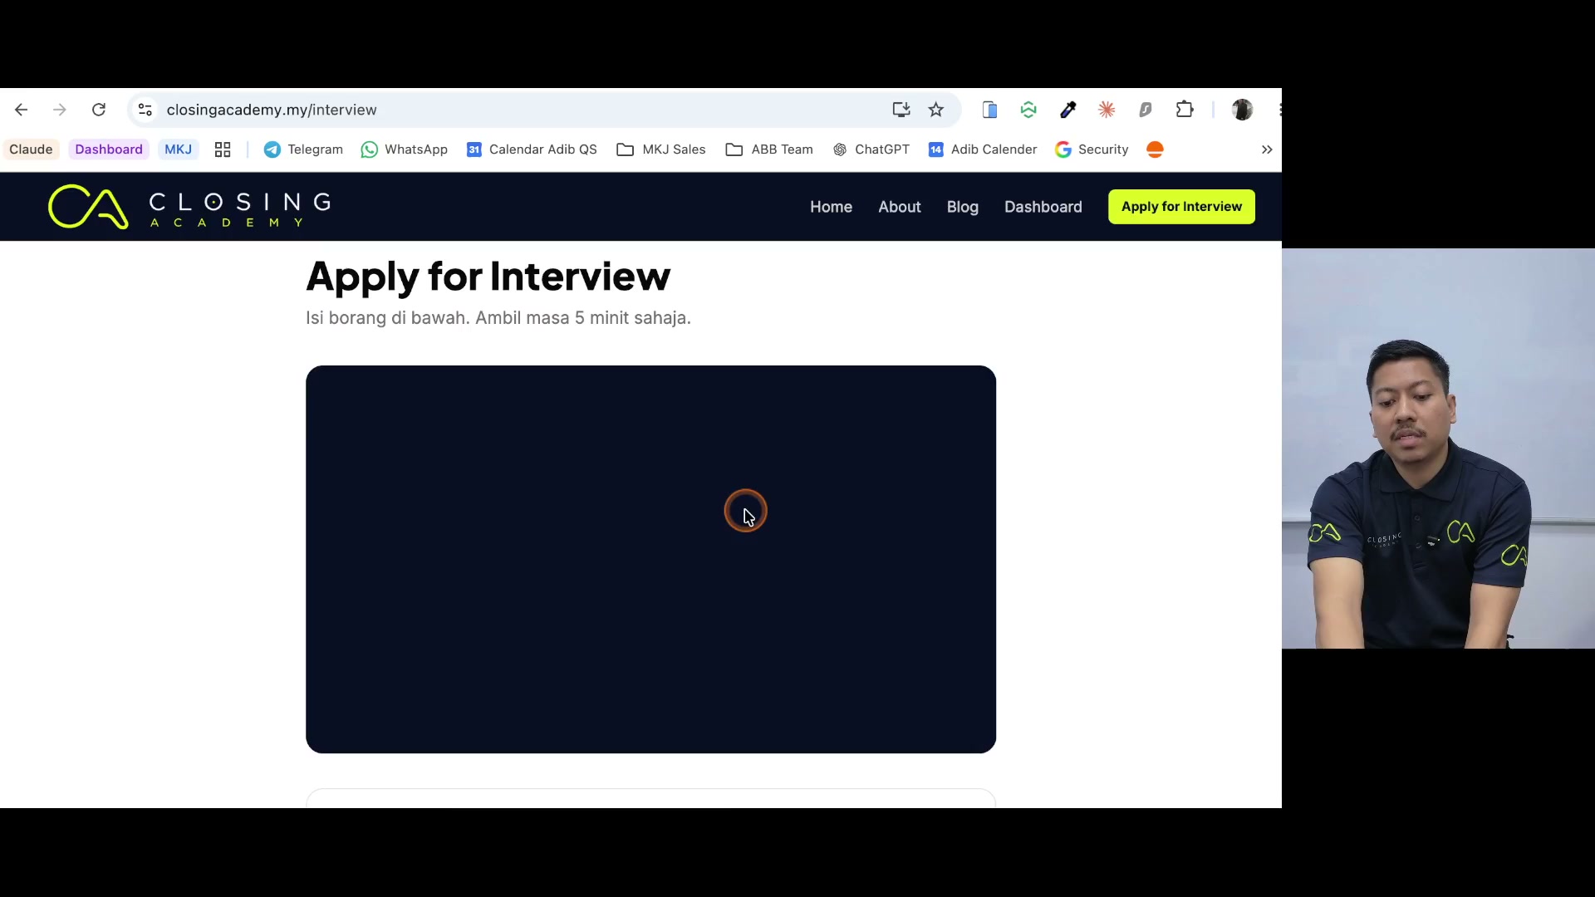Open the green shield extension icon
1595x897 pixels.
point(1028,110)
